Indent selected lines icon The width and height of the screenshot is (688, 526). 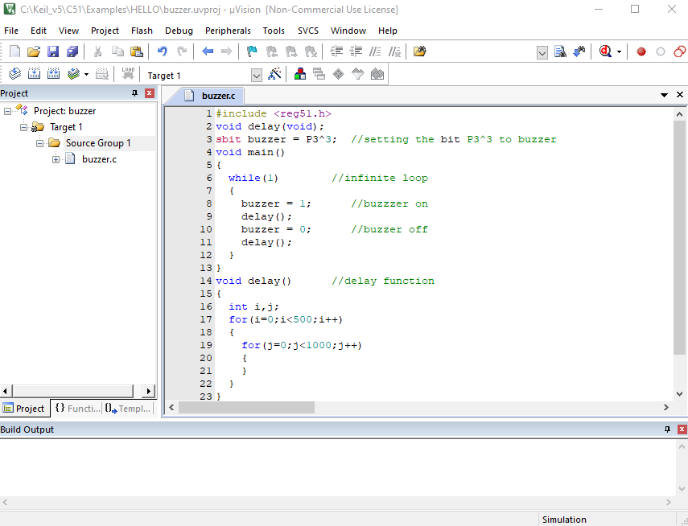pyautogui.click(x=336, y=51)
